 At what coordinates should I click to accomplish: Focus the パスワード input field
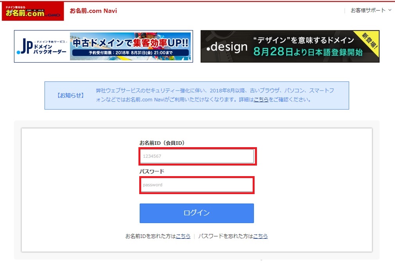[197, 185]
